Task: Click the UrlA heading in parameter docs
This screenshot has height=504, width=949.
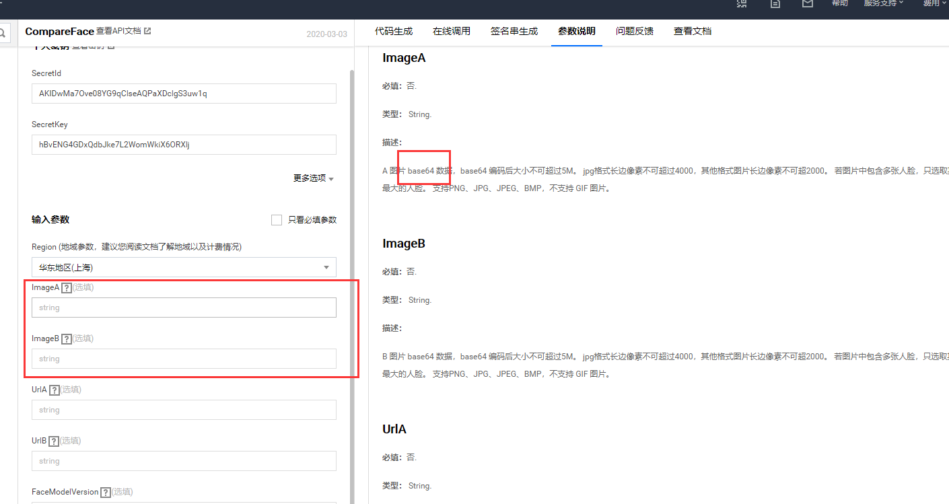Action: click(394, 429)
